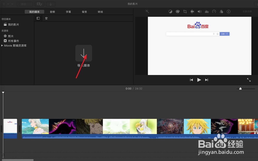Open the volume adjustment
Image resolution: width=258 pixels, height=161 pixels.
[199, 12]
